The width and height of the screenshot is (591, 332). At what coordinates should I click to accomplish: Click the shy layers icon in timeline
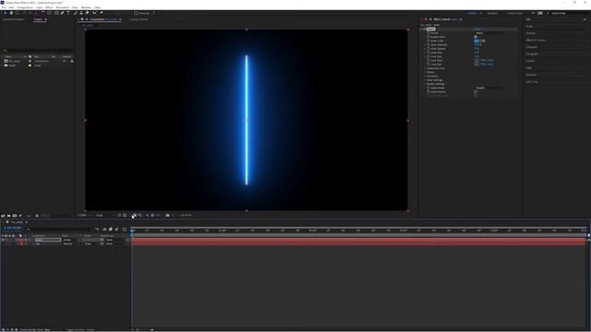(104, 229)
